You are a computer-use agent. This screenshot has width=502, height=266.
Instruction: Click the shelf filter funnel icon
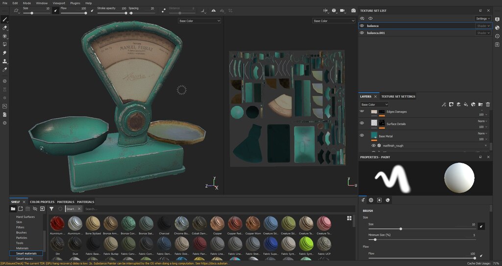[51, 209]
